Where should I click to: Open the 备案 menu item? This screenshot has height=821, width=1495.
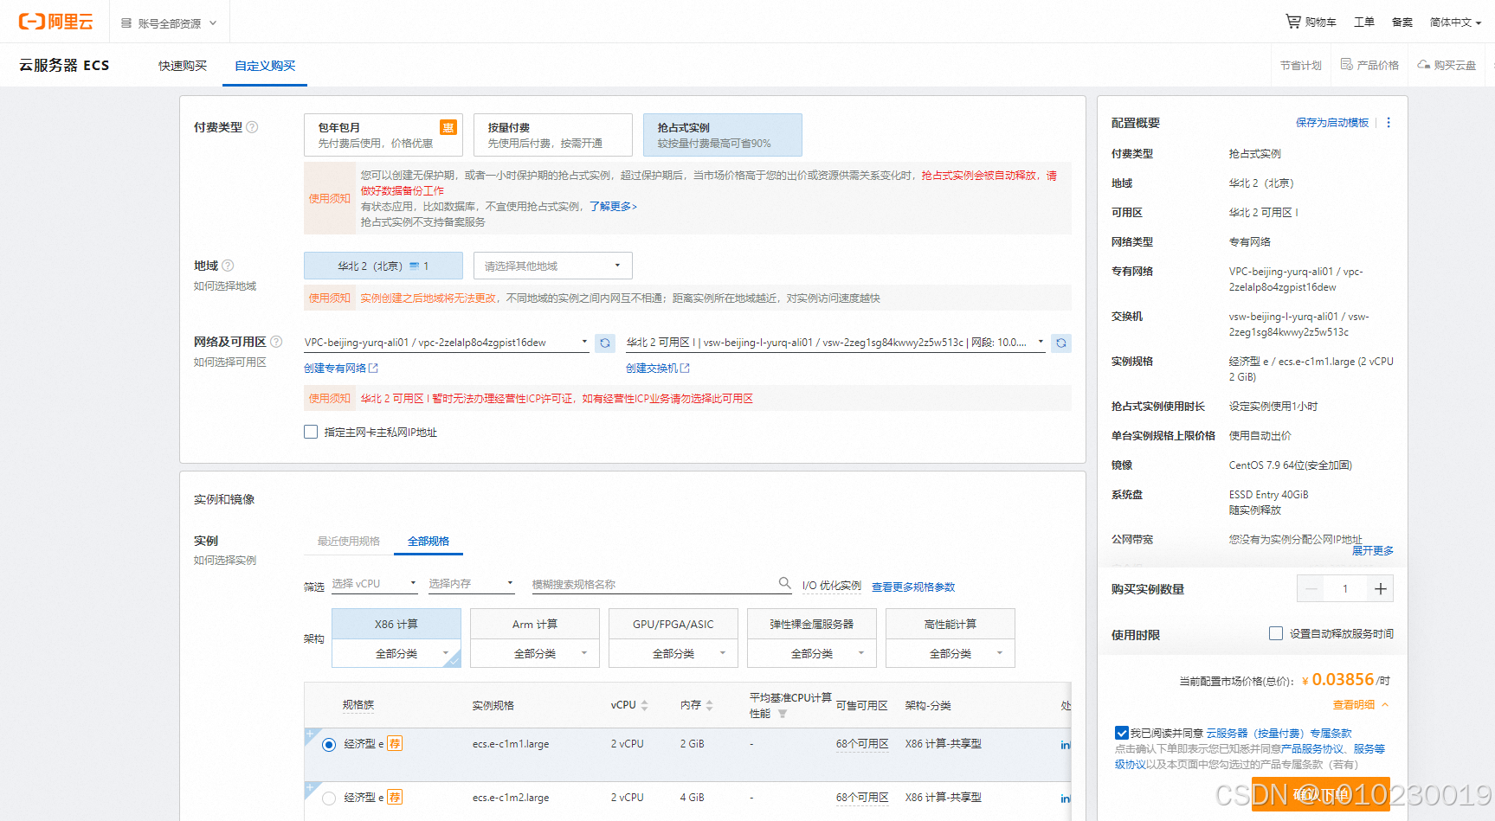coord(1402,22)
